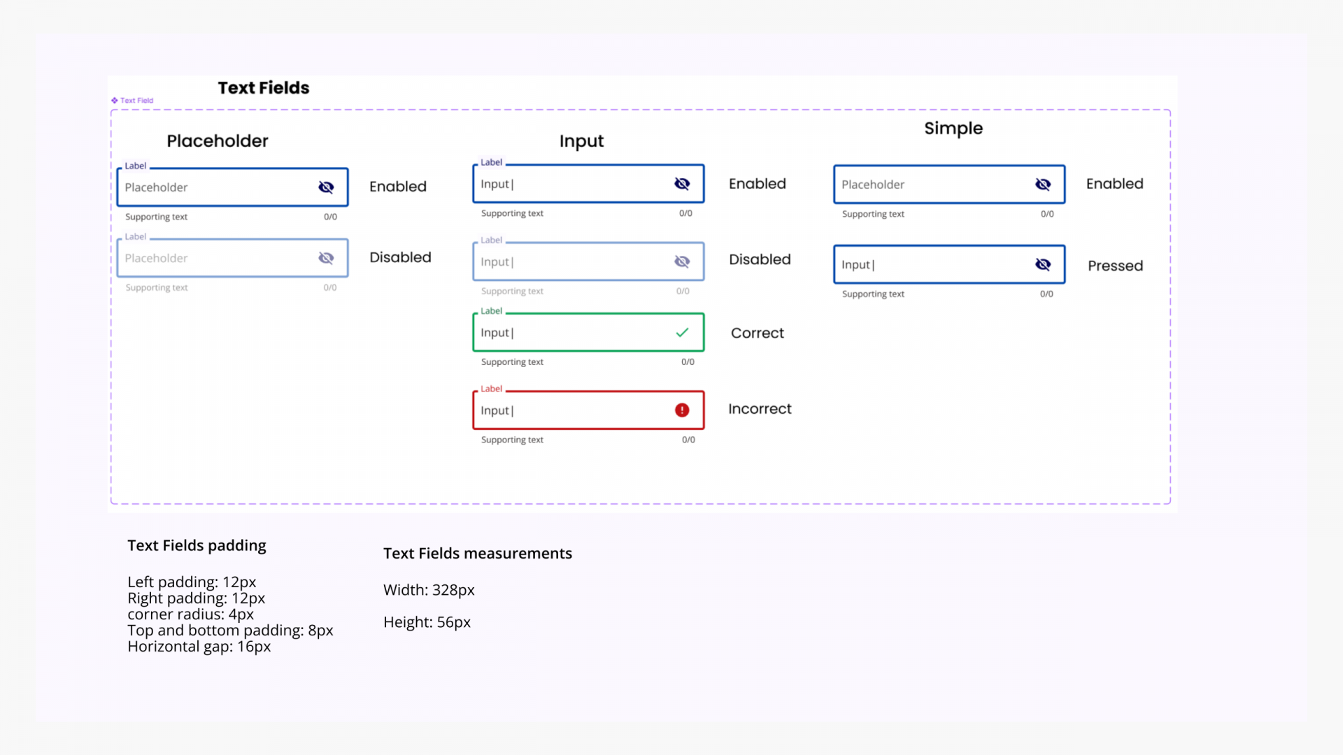Click eye-off icon in Simple Enabled field
Screen dimensions: 1343x755
click(x=1043, y=185)
